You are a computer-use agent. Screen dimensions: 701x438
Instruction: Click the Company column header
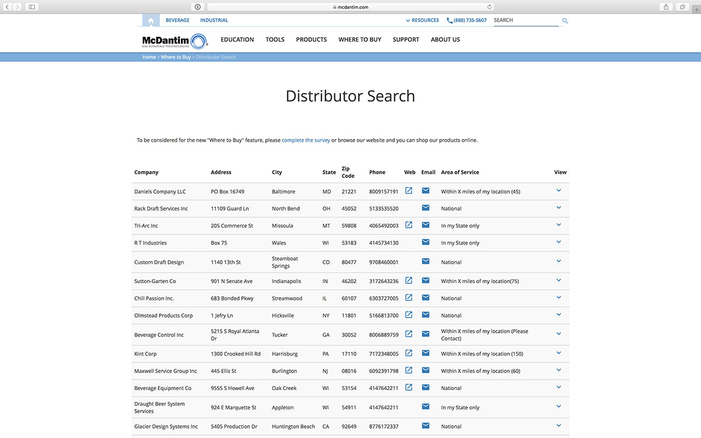(146, 172)
